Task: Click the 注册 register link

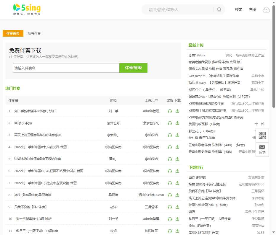Action: (x=252, y=9)
